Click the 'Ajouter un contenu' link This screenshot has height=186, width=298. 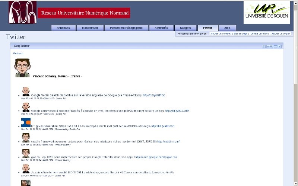coord(220,34)
